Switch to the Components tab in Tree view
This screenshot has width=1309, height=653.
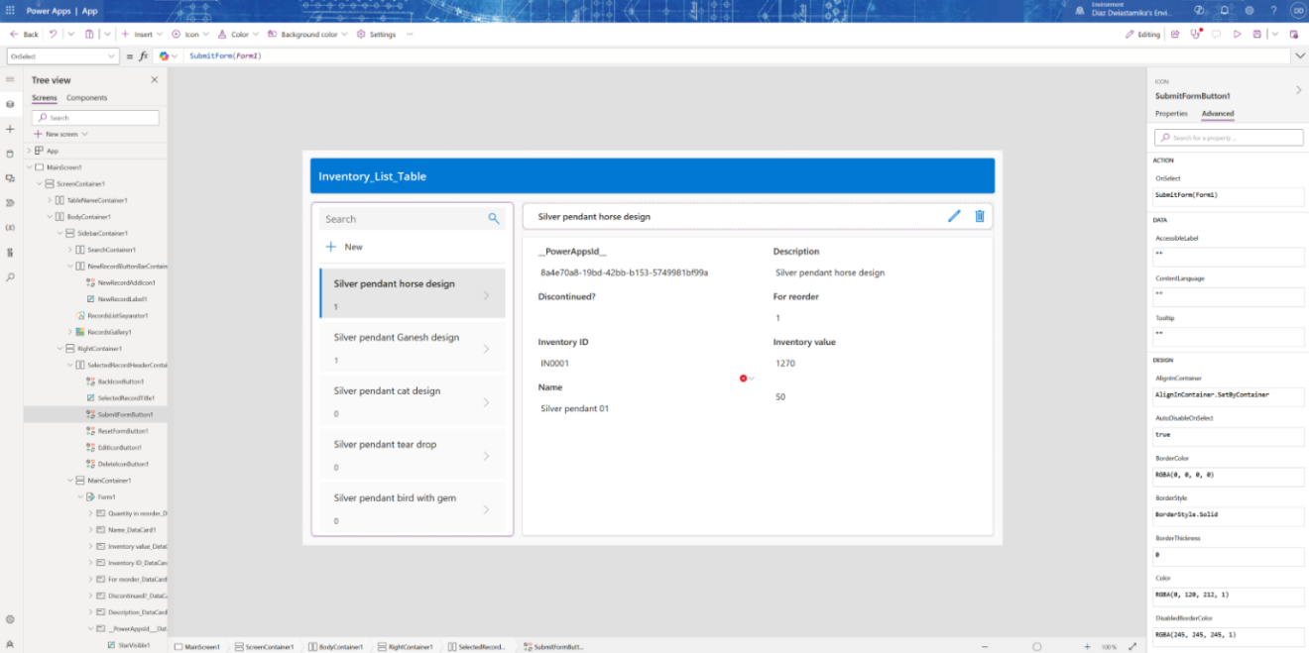point(87,97)
